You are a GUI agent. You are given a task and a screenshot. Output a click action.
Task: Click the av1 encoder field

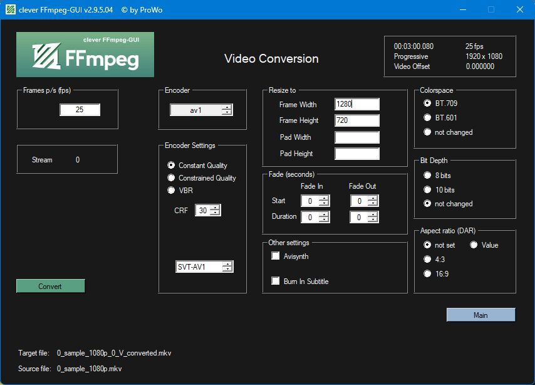coord(196,110)
